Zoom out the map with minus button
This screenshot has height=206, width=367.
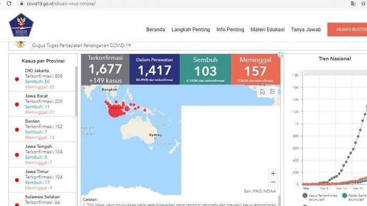[x=273, y=182]
